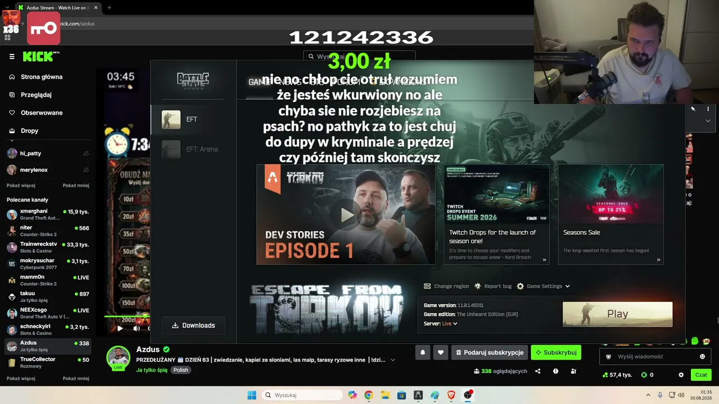This screenshot has height=404, width=719.
Task: Expand the stream title description chevron
Action: [x=393, y=360]
